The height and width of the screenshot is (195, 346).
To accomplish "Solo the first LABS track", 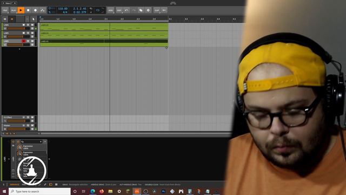I will tap(28, 25).
